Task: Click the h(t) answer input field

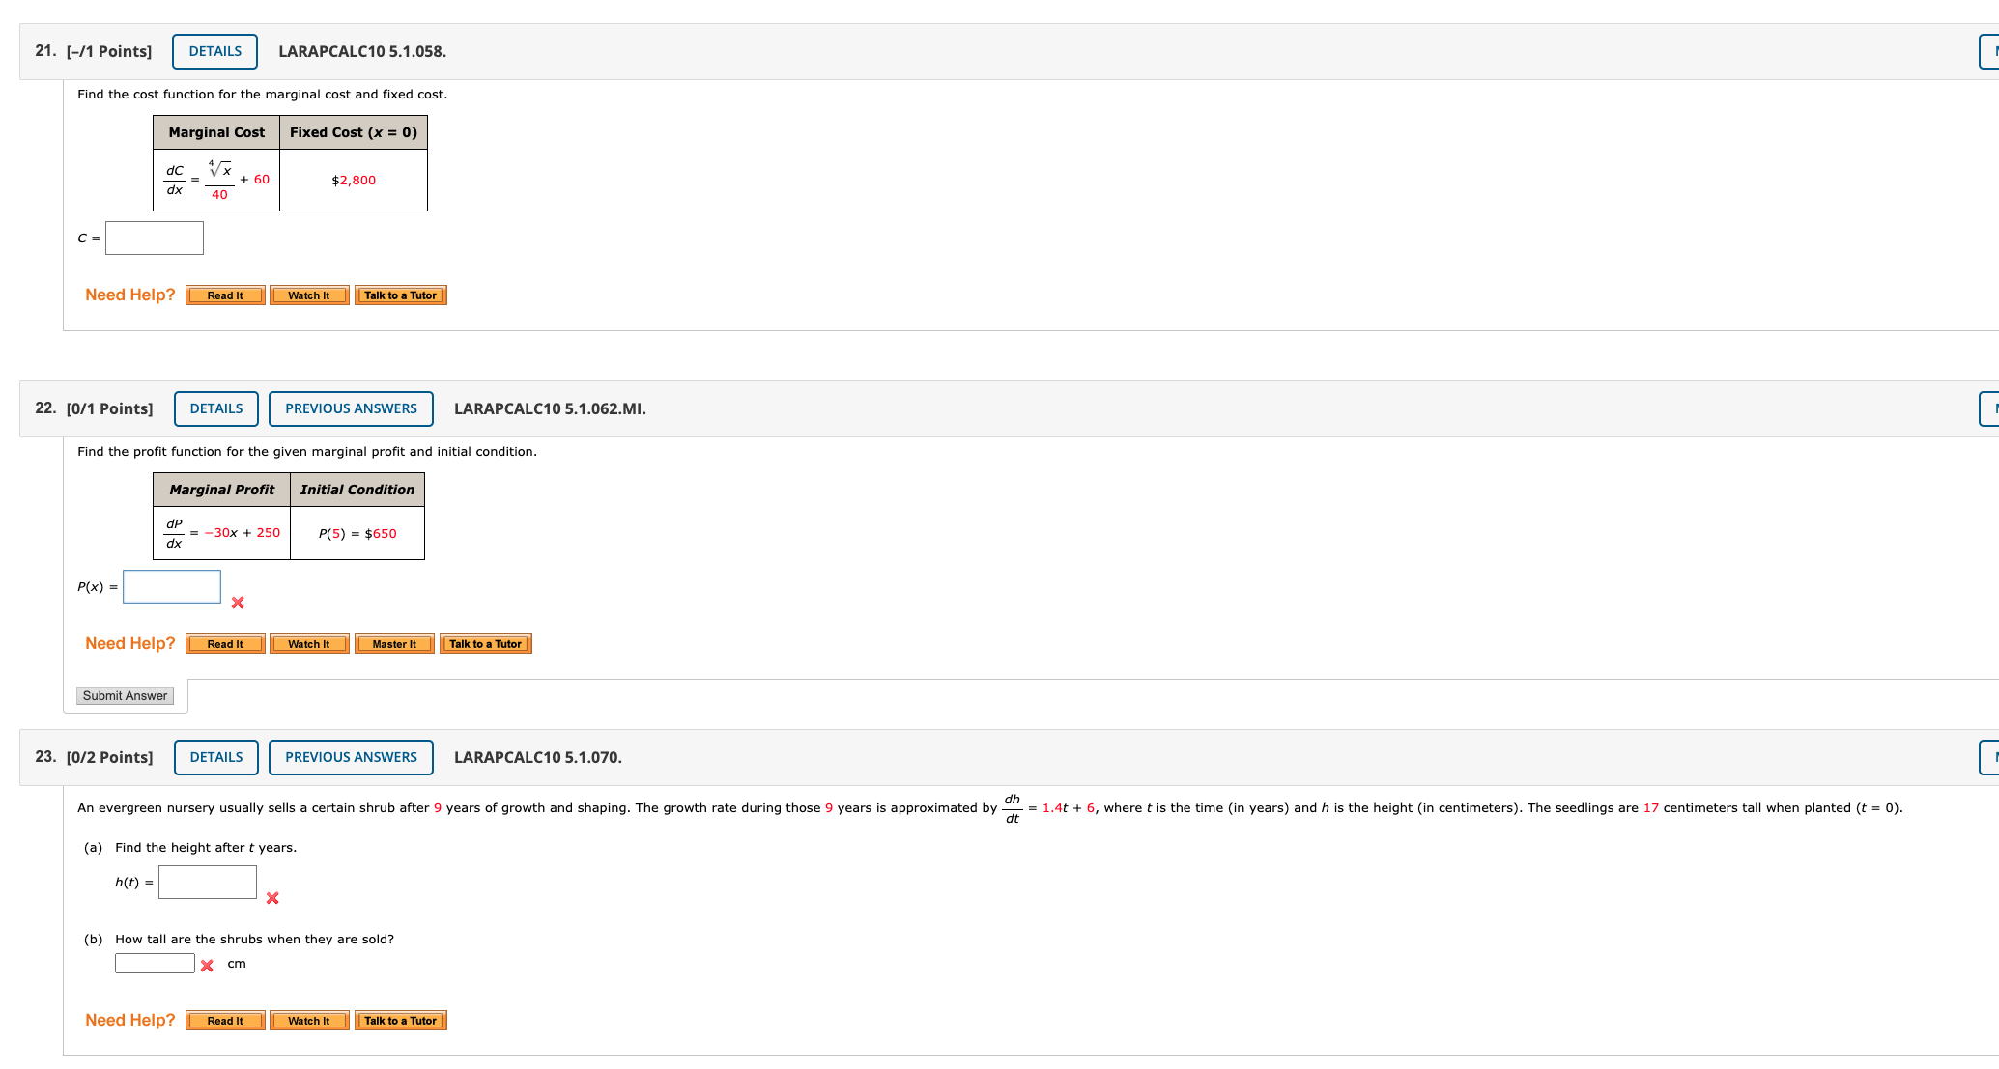Action: [208, 883]
